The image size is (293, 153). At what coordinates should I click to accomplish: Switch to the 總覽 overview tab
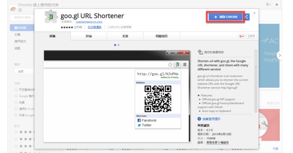click(x=53, y=36)
